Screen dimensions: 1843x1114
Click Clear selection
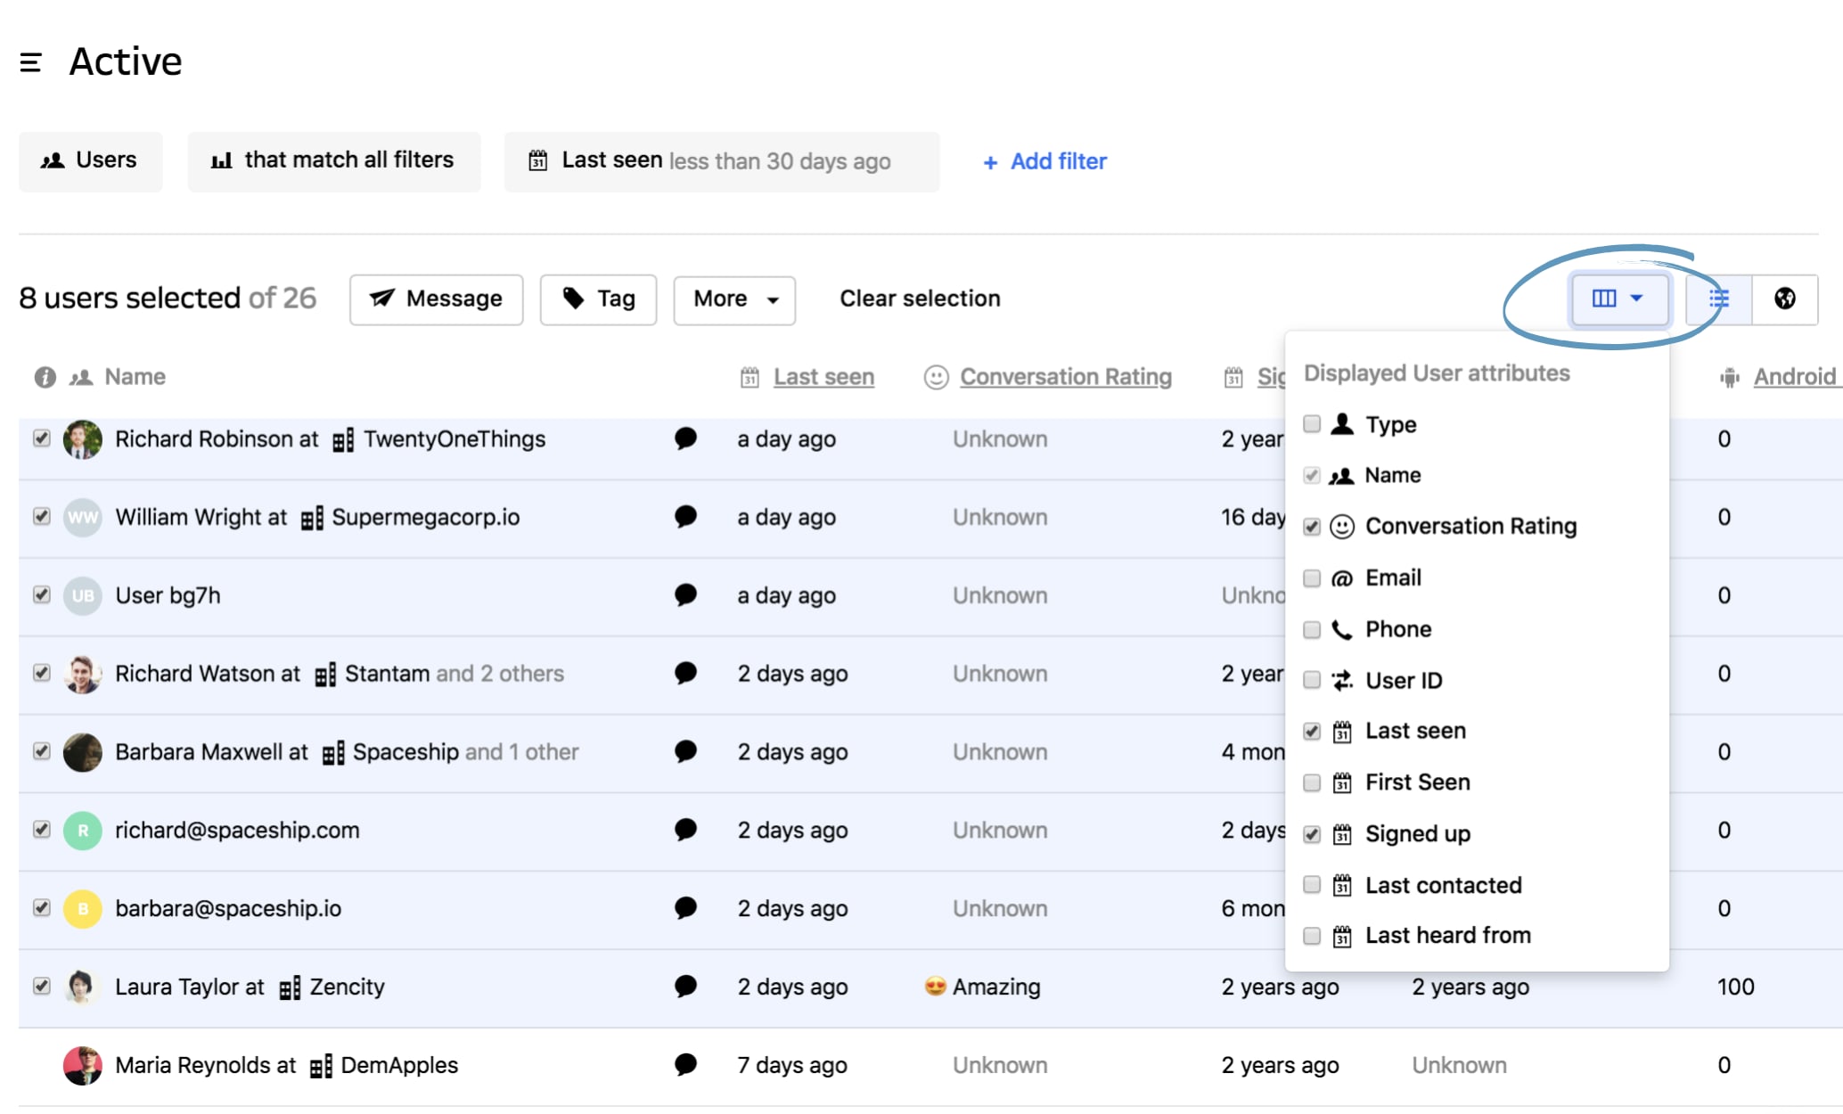click(920, 299)
